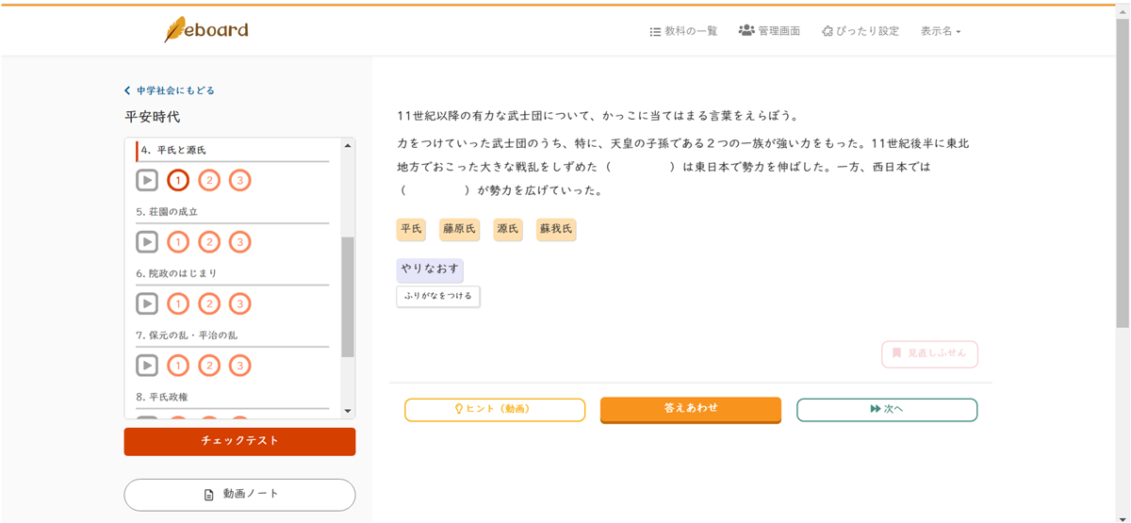Viewport: 1131px width, 523px height.
Task: Choose exercise 1 under 院政のはじまり
Action: pyautogui.click(x=178, y=303)
